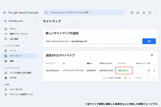
Task: Click the layers icon for サイトリンク検索ボックス
Action: point(6,94)
